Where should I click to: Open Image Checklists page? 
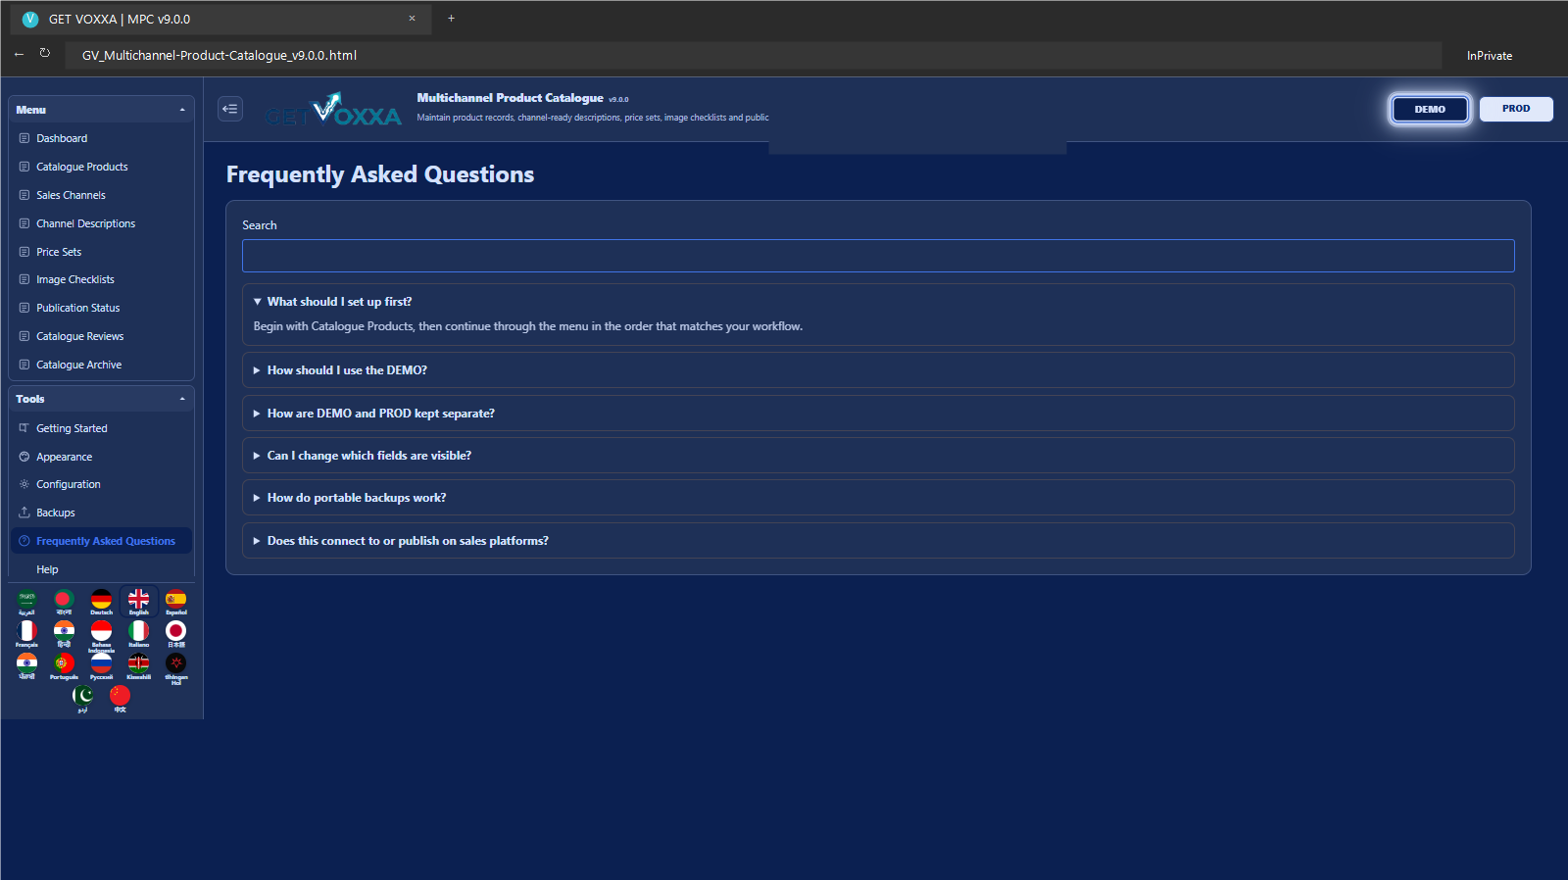101,279
